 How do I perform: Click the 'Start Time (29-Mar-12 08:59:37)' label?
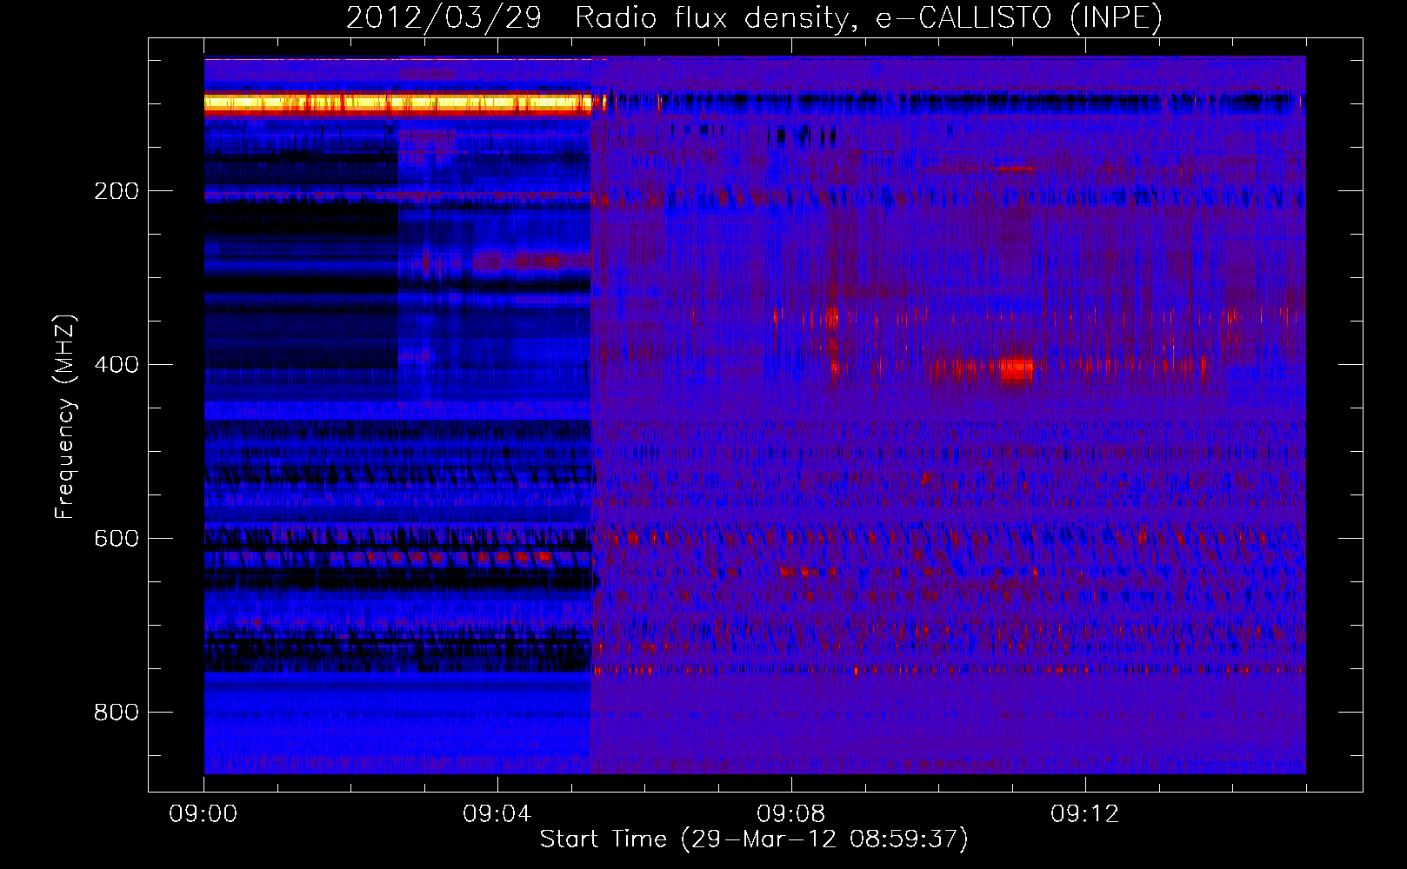tap(754, 839)
